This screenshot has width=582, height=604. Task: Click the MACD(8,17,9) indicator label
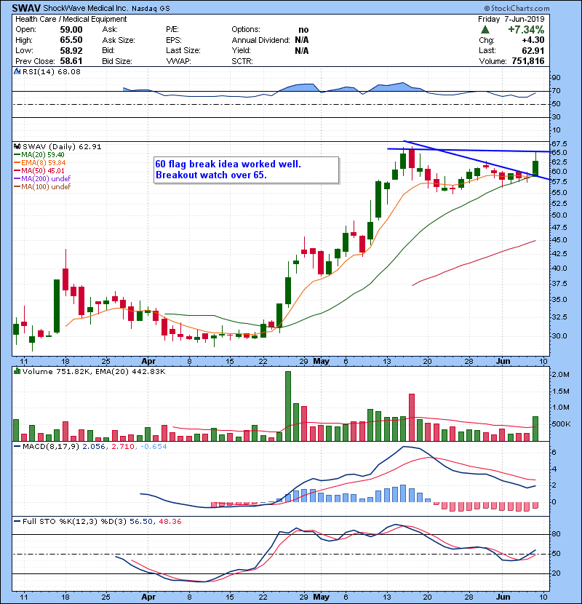(x=51, y=447)
